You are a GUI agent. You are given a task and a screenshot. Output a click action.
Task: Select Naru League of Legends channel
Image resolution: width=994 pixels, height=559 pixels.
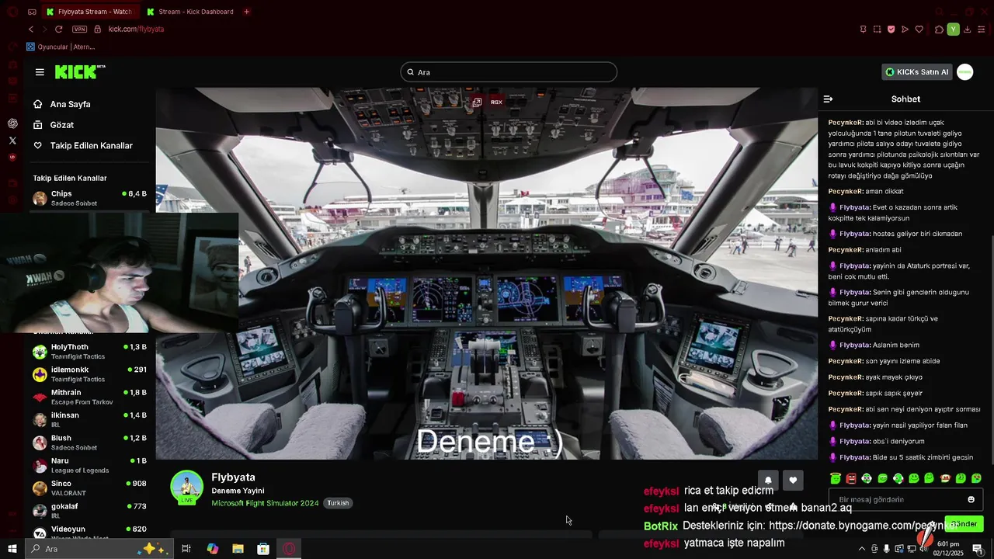coord(89,465)
